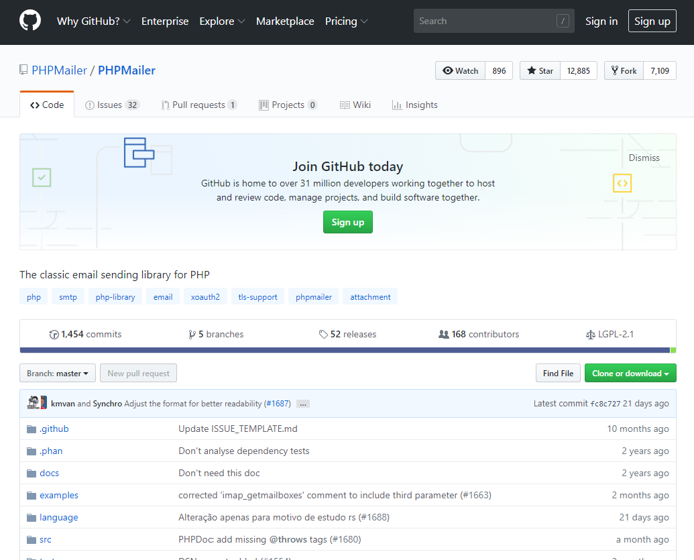Open the bold PHPMailer repository link
Viewport: 694px width, 560px height.
127,70
